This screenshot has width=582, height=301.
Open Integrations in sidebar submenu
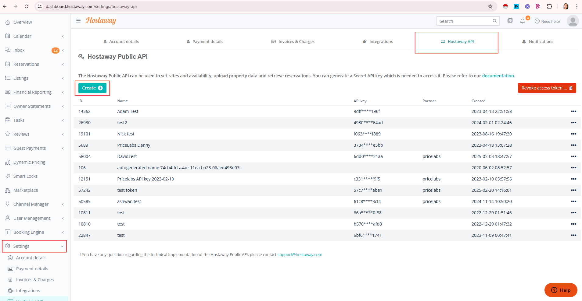(28, 291)
